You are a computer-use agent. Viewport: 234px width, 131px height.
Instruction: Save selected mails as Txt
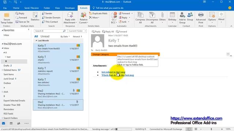[x=22, y=22]
